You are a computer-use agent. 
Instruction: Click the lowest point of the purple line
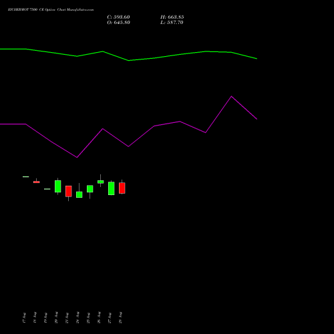[x=77, y=157]
